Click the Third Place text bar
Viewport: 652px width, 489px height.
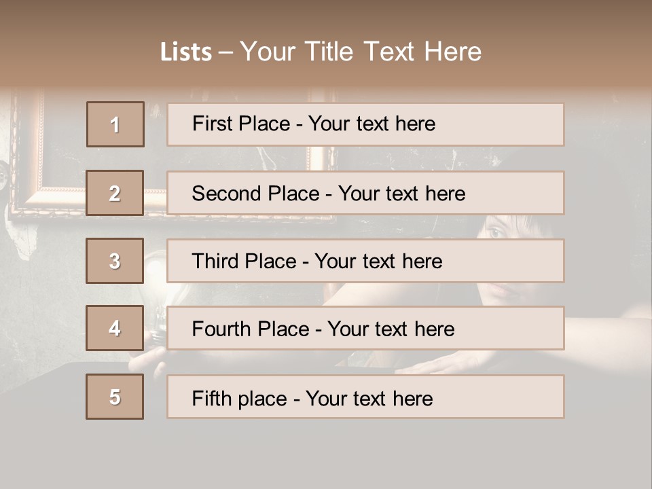point(365,261)
